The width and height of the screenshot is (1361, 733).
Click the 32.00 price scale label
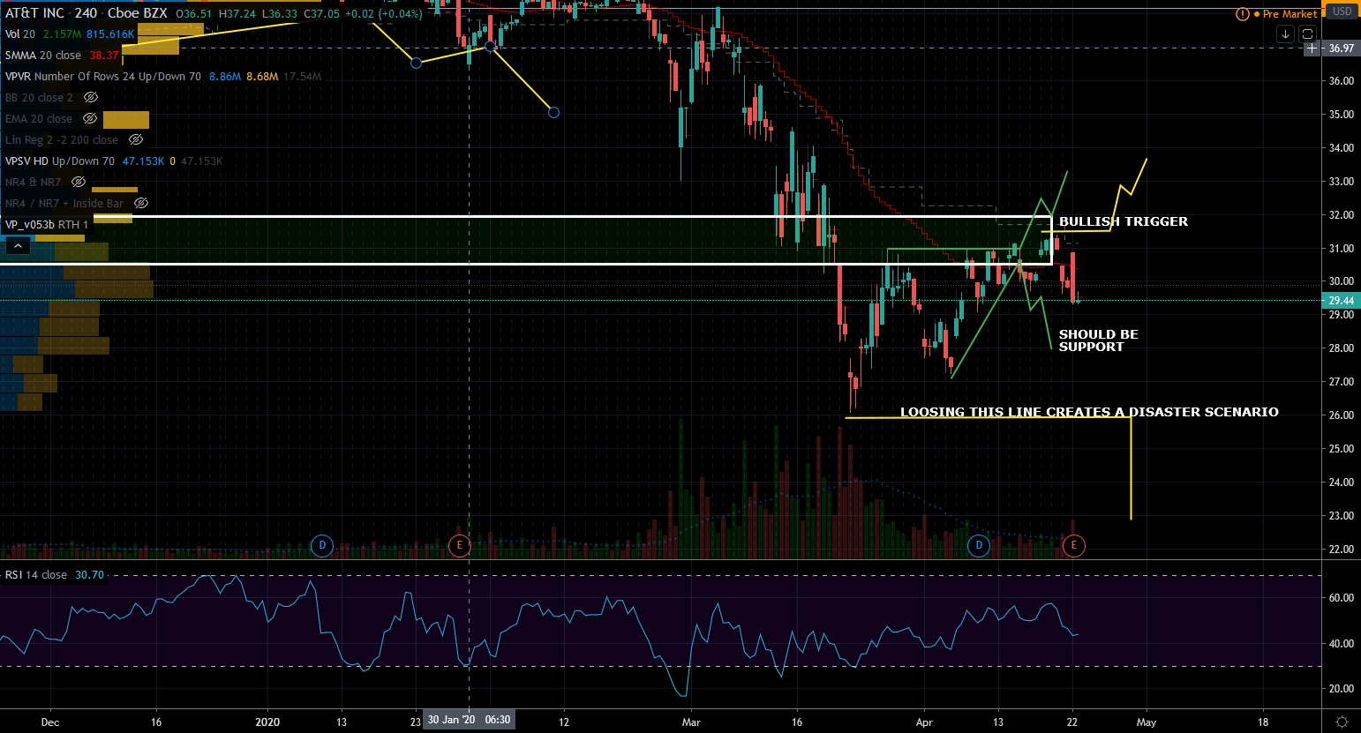pos(1341,215)
